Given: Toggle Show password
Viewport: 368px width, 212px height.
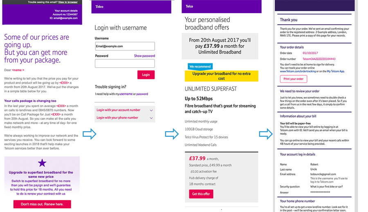Looking at the screenshot, I should [x=144, y=56].
